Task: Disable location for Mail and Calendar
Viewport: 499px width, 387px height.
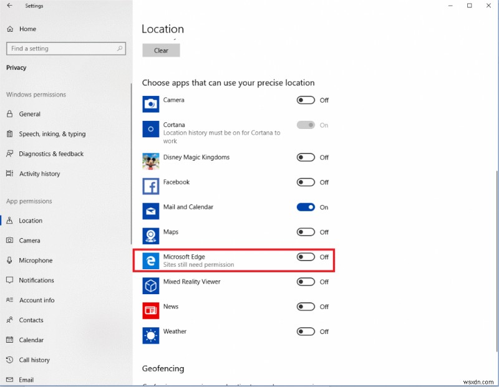Action: click(306, 207)
